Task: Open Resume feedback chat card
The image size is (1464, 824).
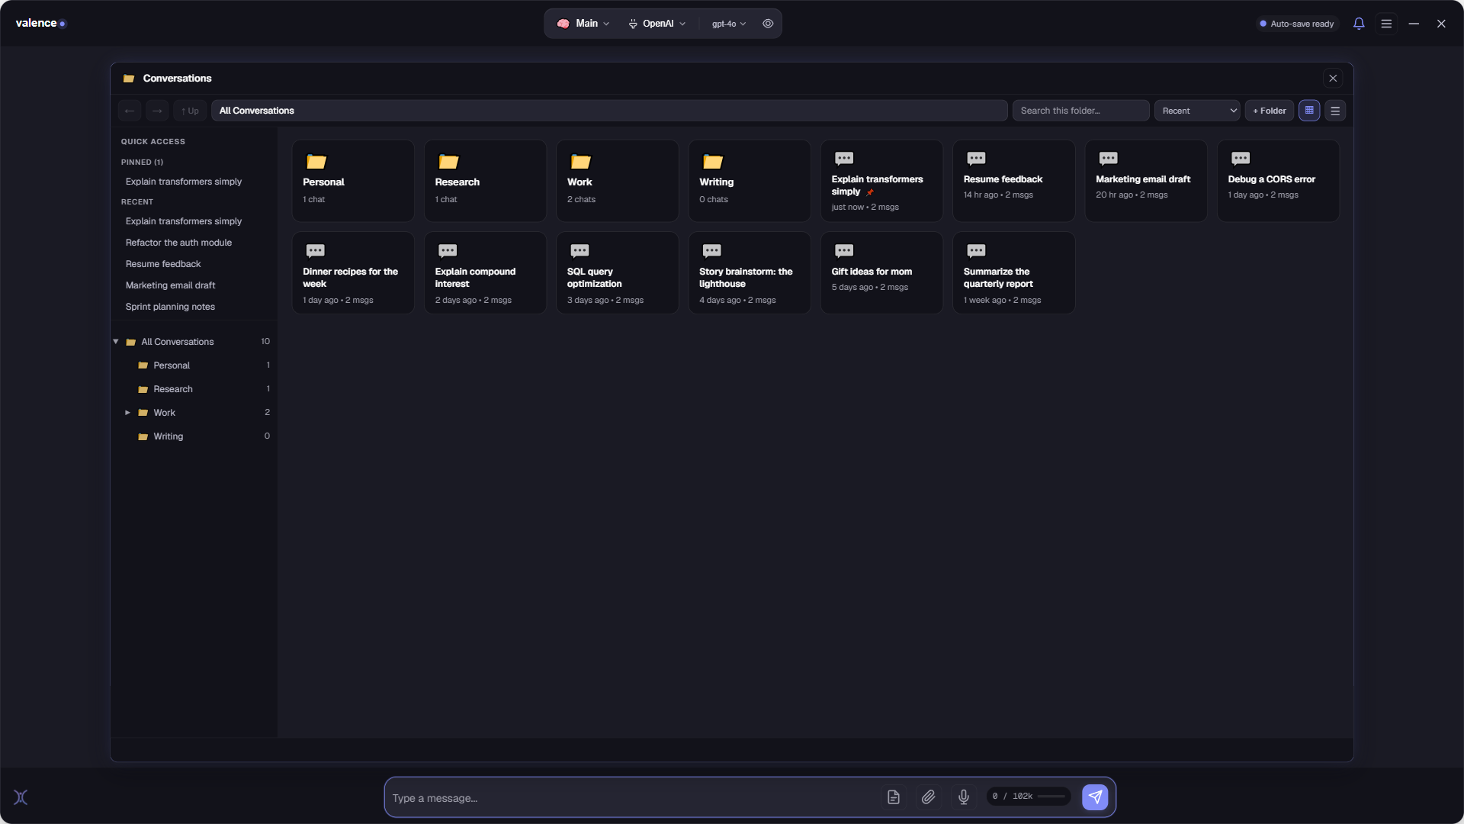Action: pos(1014,181)
